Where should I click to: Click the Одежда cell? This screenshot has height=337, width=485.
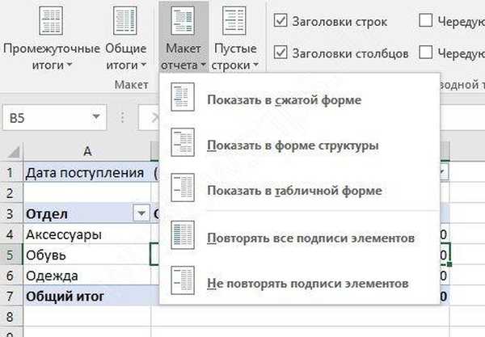coord(87,275)
